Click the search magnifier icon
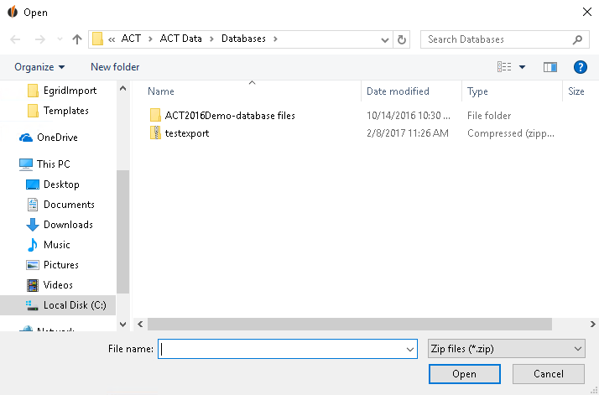 tap(577, 39)
